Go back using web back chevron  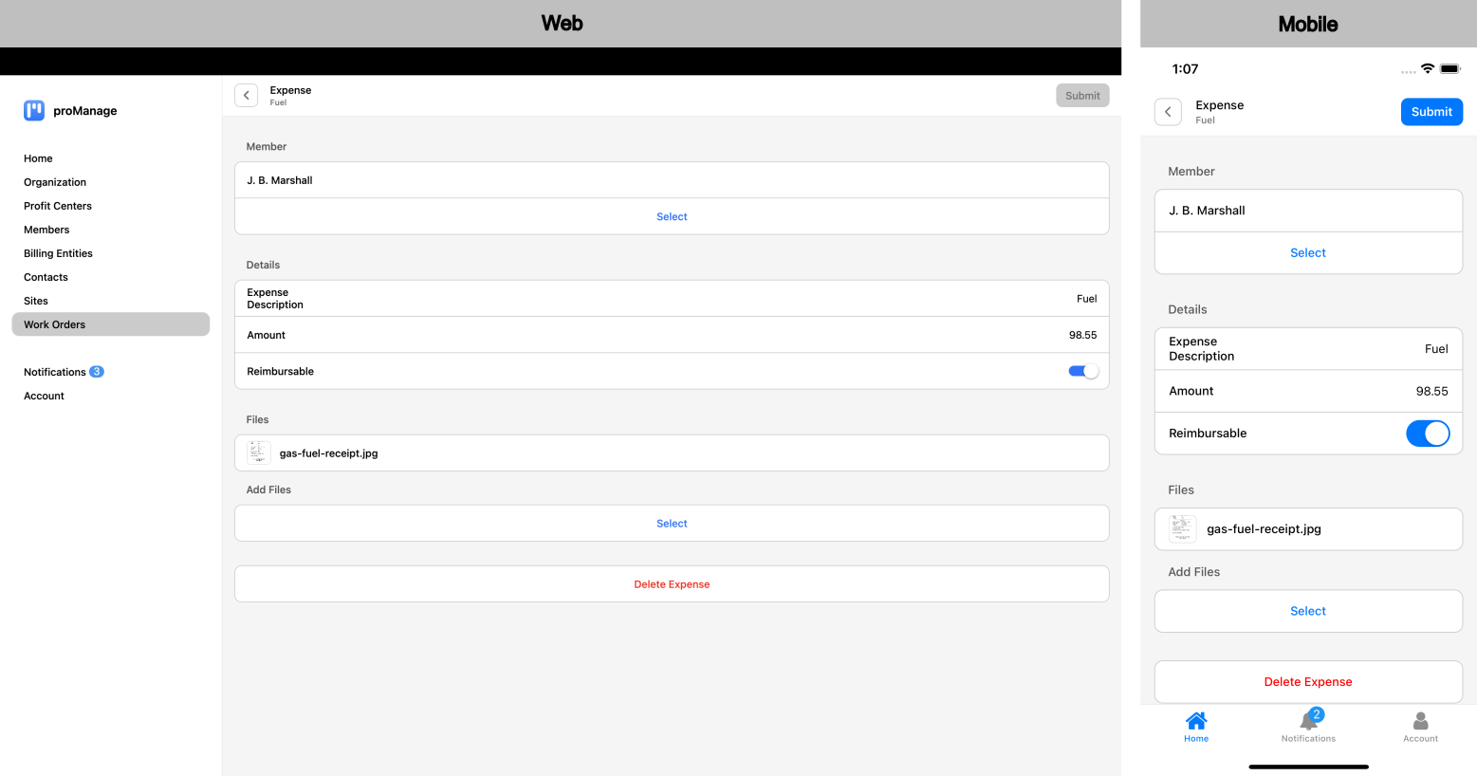[x=247, y=96]
